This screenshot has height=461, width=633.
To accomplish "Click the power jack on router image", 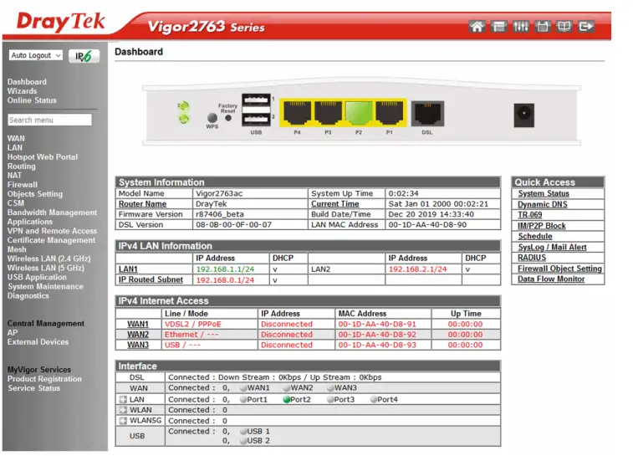I will point(524,115).
